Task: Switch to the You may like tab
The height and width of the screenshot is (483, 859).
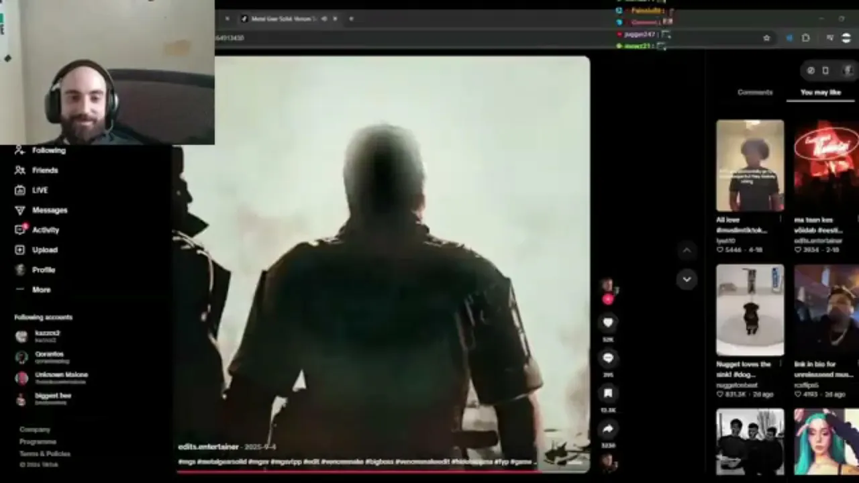Action: coord(821,93)
